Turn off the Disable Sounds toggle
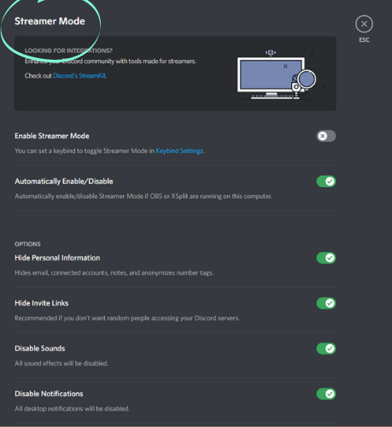392x427 pixels. (x=326, y=348)
